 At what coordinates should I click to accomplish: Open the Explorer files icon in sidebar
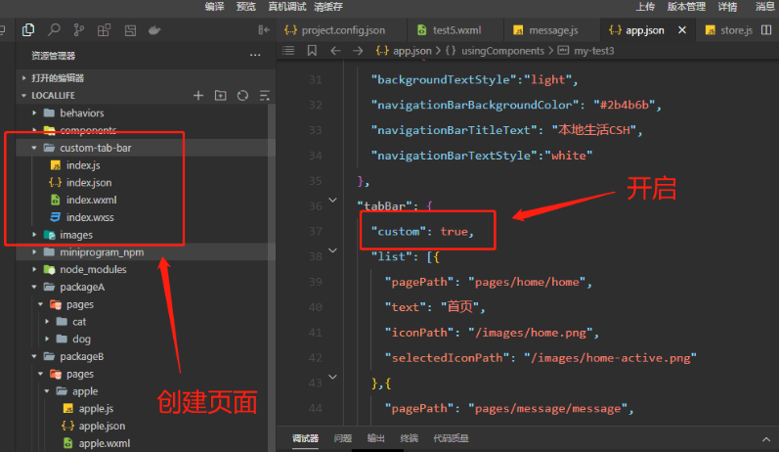tap(28, 30)
